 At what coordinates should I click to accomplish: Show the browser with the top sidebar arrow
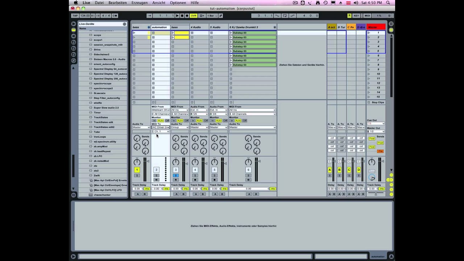coord(74,24)
